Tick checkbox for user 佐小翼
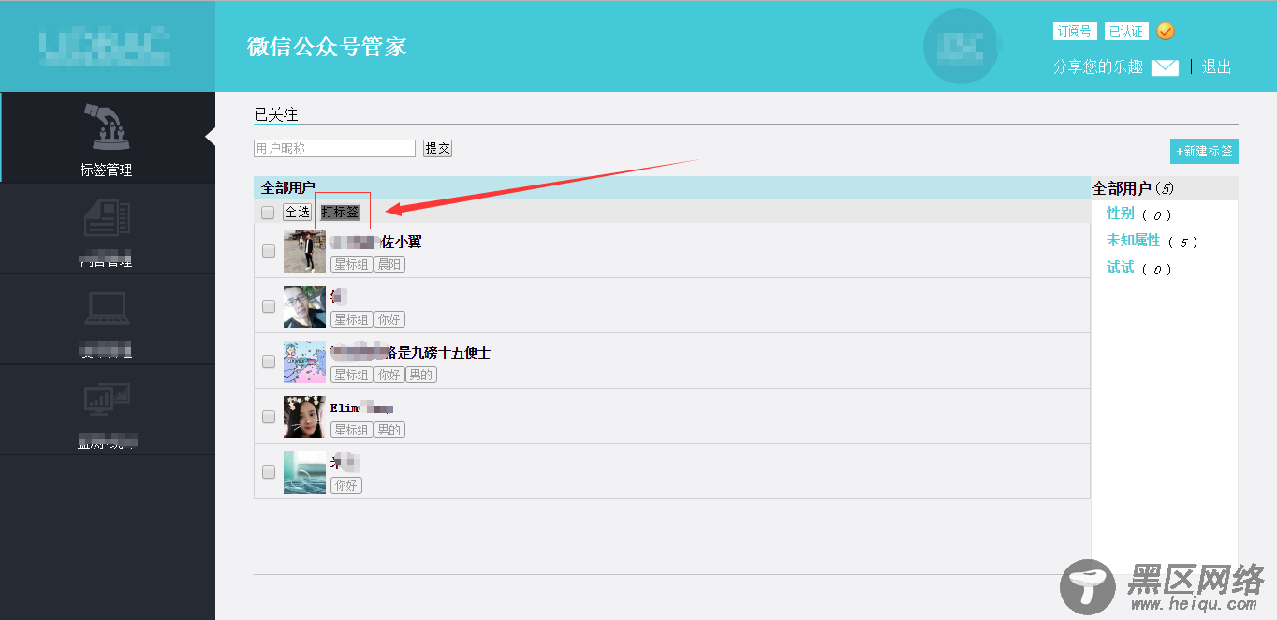The width and height of the screenshot is (1277, 620). 269,251
